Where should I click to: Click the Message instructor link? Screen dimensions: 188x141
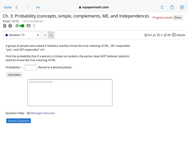click(42, 113)
